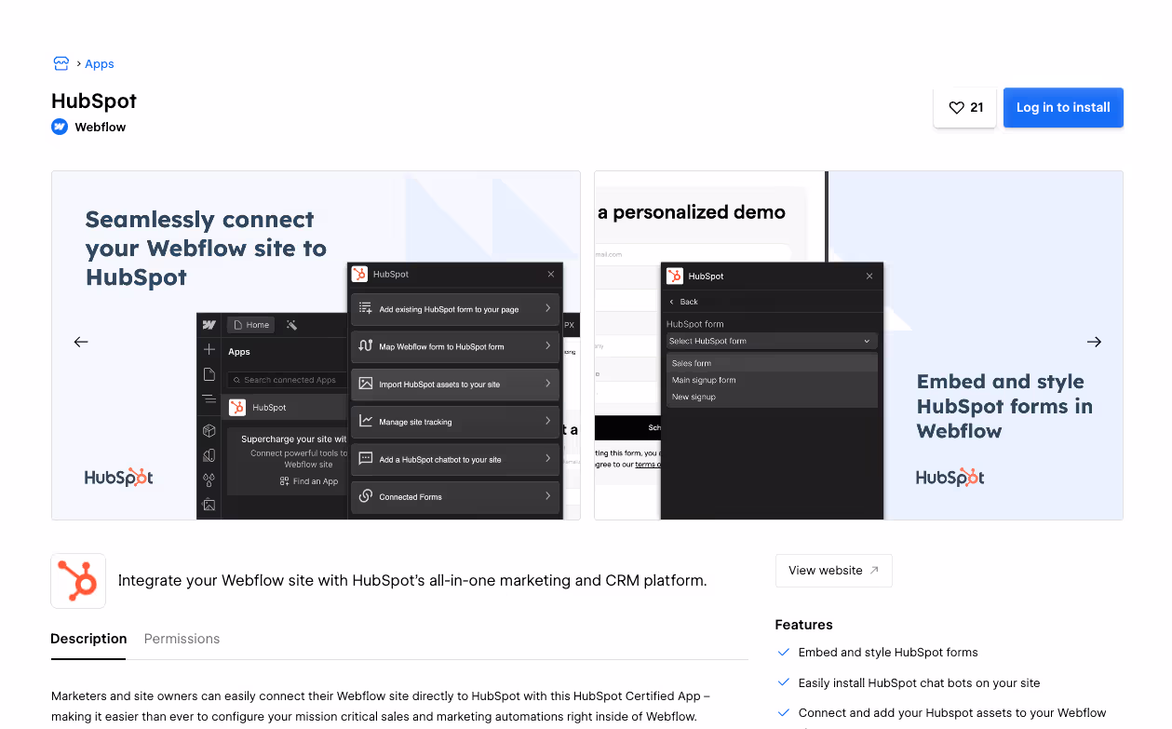The height and width of the screenshot is (729, 1172).
Task: Click 'Add existing HubSpot form to your page' row
Action: pos(455,309)
